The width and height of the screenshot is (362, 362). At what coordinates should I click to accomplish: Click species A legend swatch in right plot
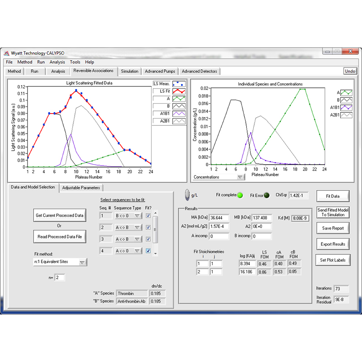346,93
